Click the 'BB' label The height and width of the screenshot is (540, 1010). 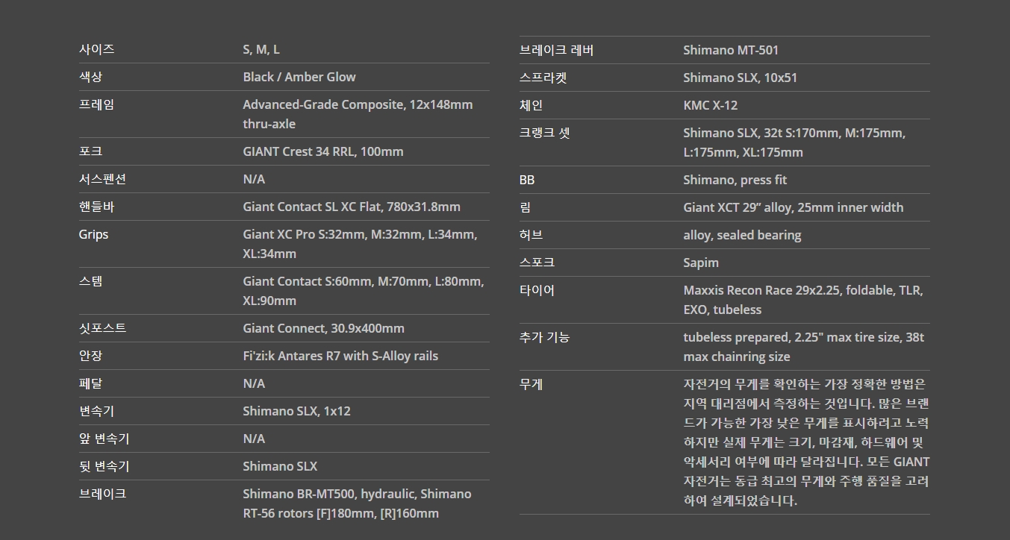527,180
